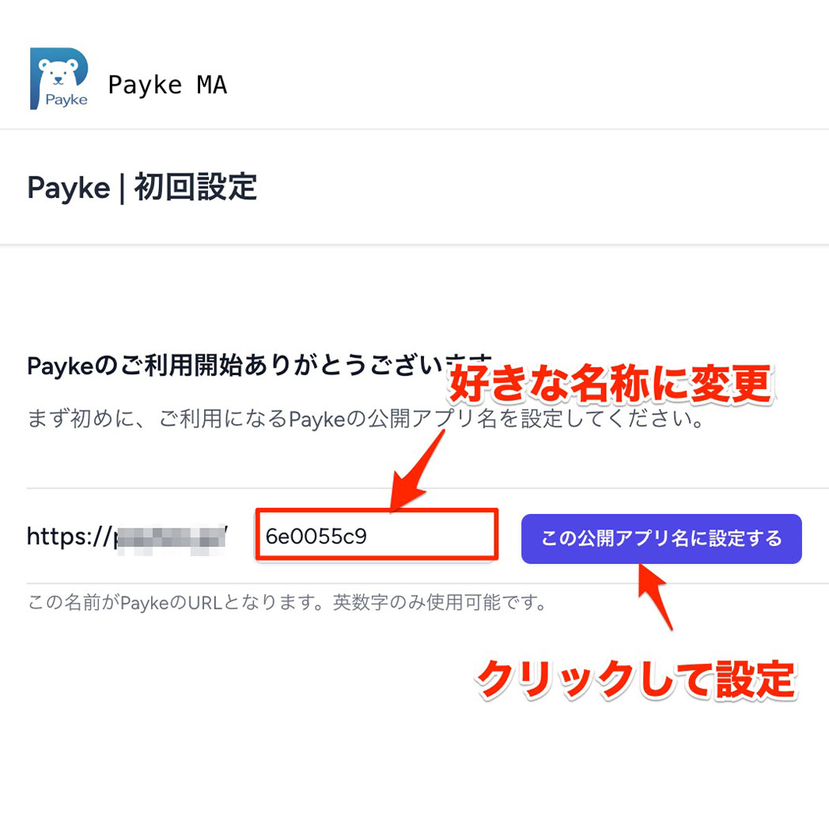
Task: Click the hint text "英数字のみ使用可能です"
Action: [439, 602]
